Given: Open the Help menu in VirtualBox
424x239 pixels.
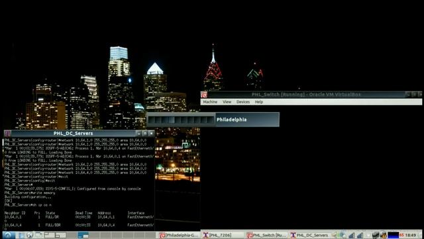Looking at the screenshot, I should pyautogui.click(x=259, y=102).
